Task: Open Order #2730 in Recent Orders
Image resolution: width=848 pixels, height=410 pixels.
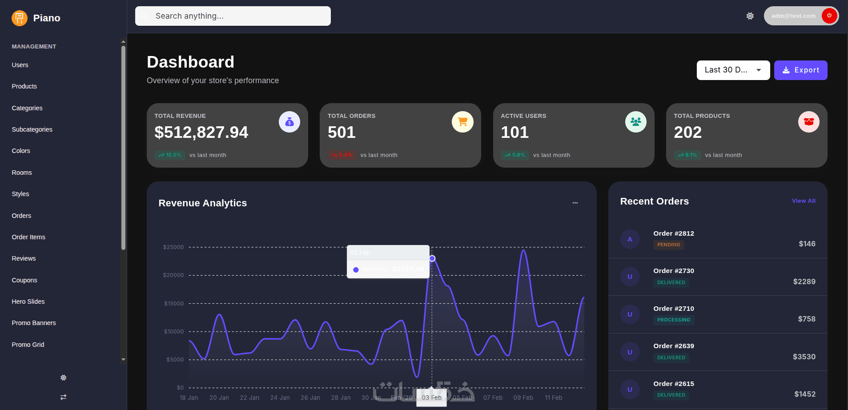Action: coord(718,277)
